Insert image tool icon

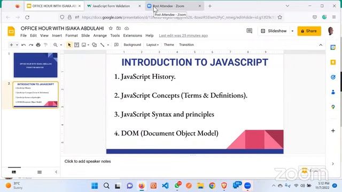84,45
